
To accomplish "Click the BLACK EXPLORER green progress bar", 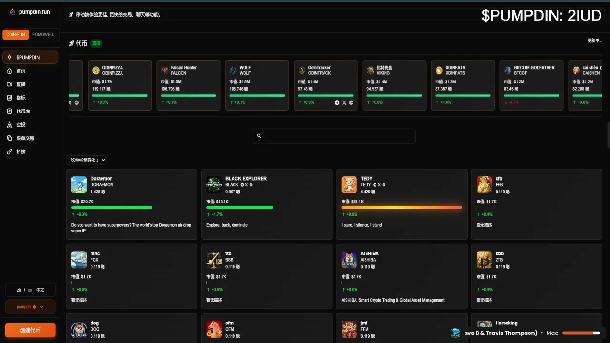I will click(240, 207).
